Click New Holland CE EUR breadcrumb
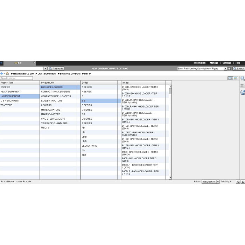The height and width of the screenshot is (245, 245). tap(23, 73)
